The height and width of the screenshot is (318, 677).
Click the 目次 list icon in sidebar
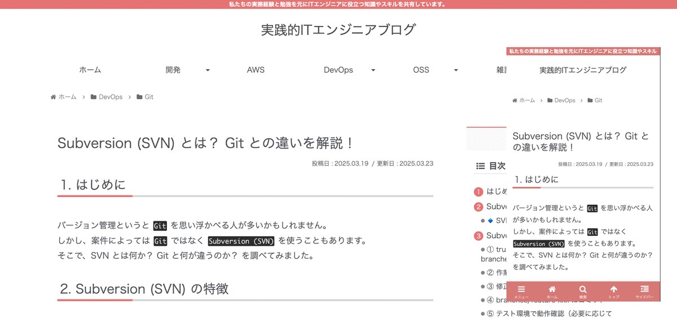(480, 166)
